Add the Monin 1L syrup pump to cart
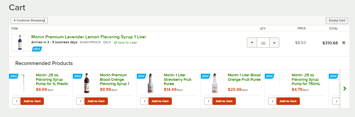Screen dimensions: 355x117 click(x=32, y=101)
